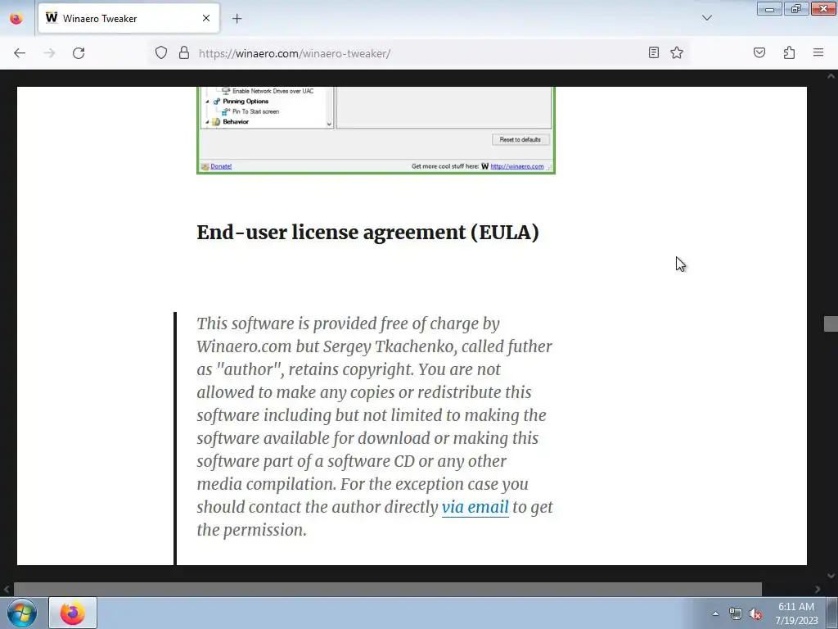List all tabs dropdown chevron
The height and width of the screenshot is (629, 838).
pos(706,18)
